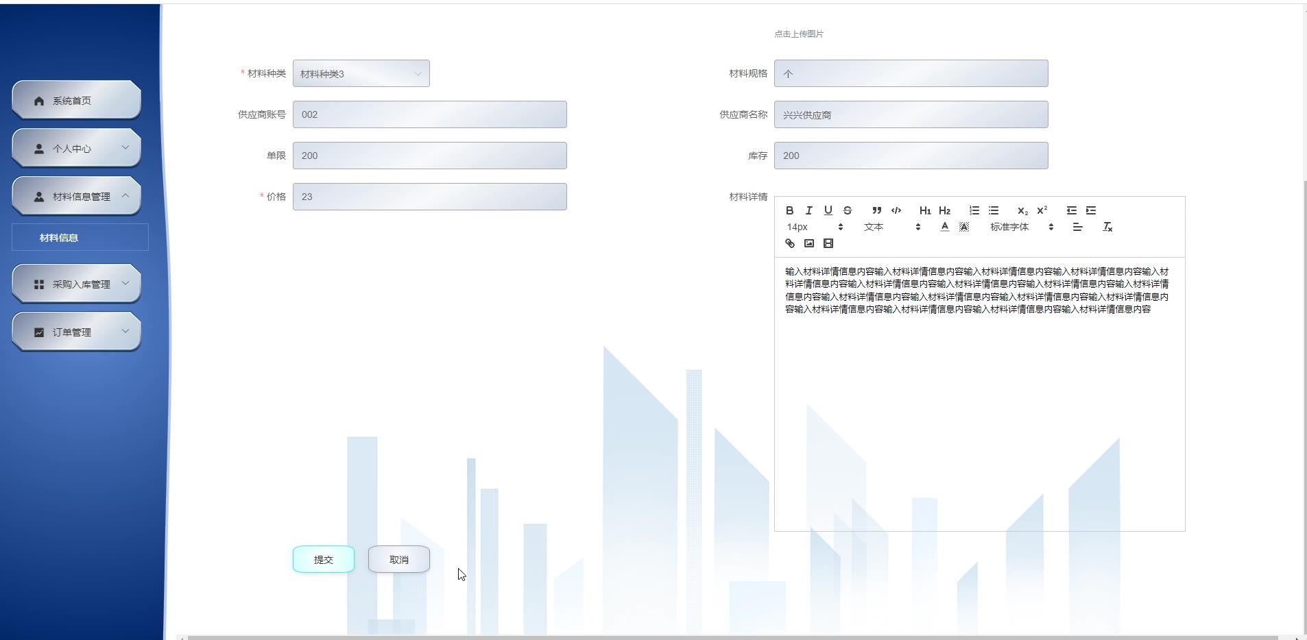Viewport: 1307px width, 640px height.
Task: Open the 材料种类 dropdown
Action: [x=361, y=73]
